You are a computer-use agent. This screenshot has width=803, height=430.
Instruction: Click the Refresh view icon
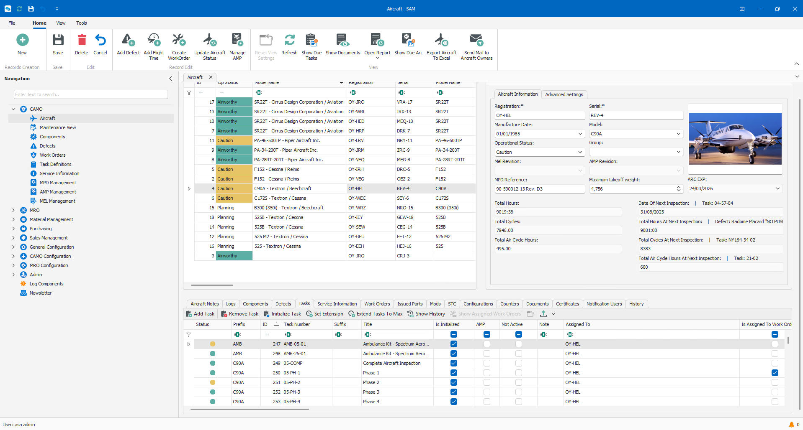point(289,40)
